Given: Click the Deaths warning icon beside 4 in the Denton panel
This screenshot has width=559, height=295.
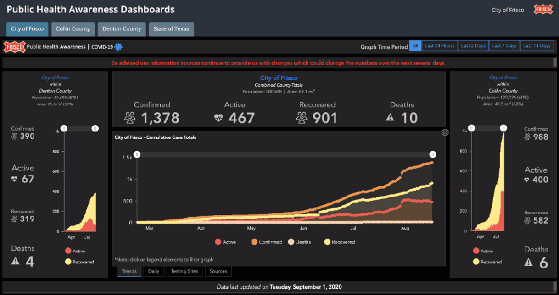Looking at the screenshot, I should point(16,262).
